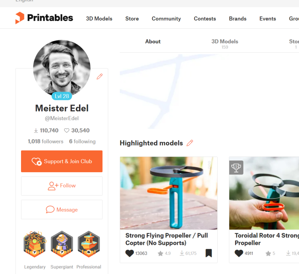Toggle bookmark on Strong Flying Propeller card

209,253
